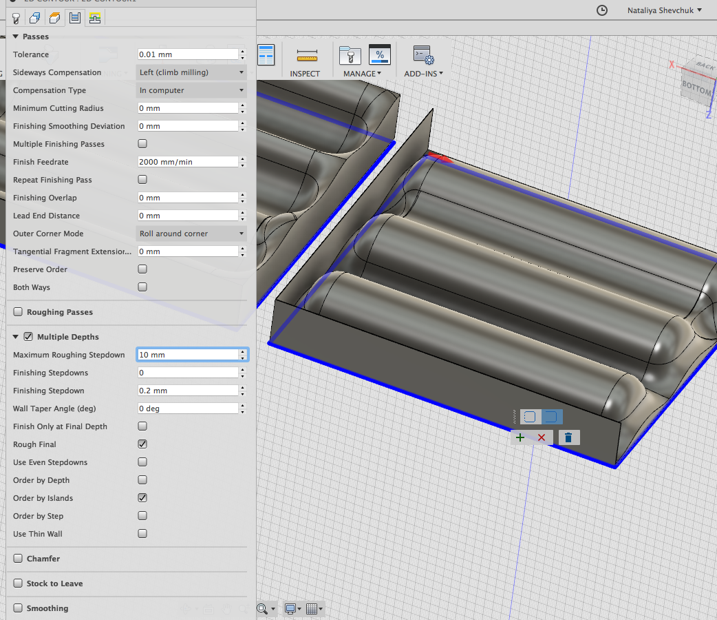Click the Tolerance value field
Image resolution: width=717 pixels, height=620 pixels.
point(188,54)
